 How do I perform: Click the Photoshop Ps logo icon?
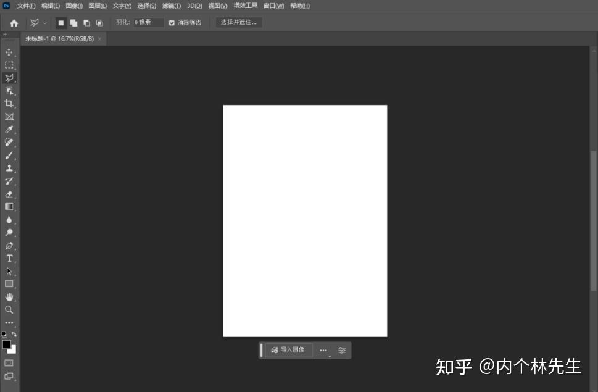[6, 6]
